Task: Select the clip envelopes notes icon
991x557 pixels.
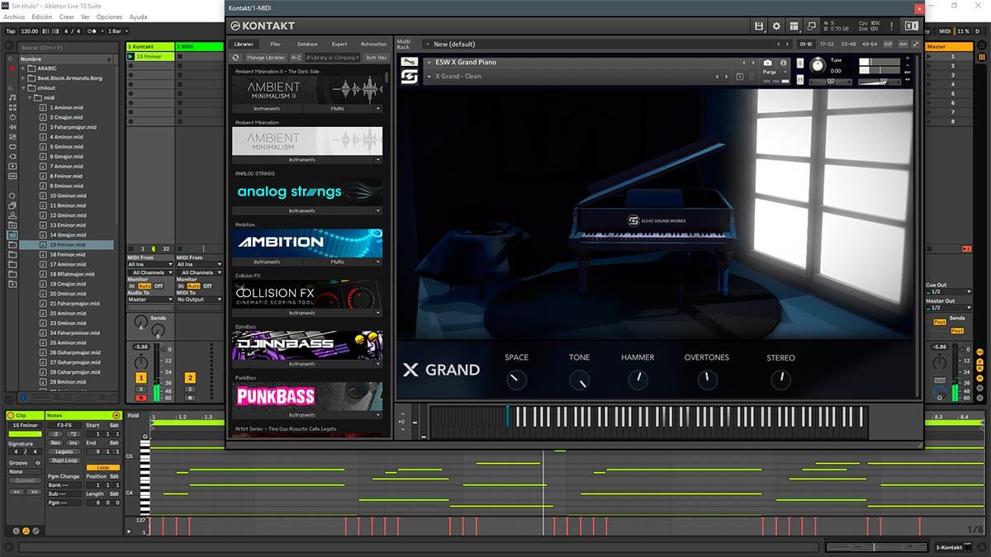Action: [x=26, y=531]
